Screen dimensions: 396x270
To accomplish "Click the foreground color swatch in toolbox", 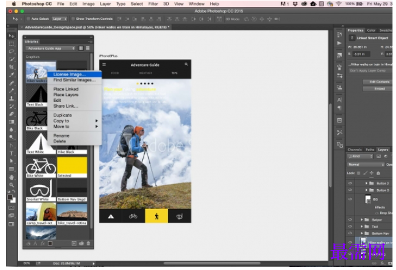I will tap(10, 197).
